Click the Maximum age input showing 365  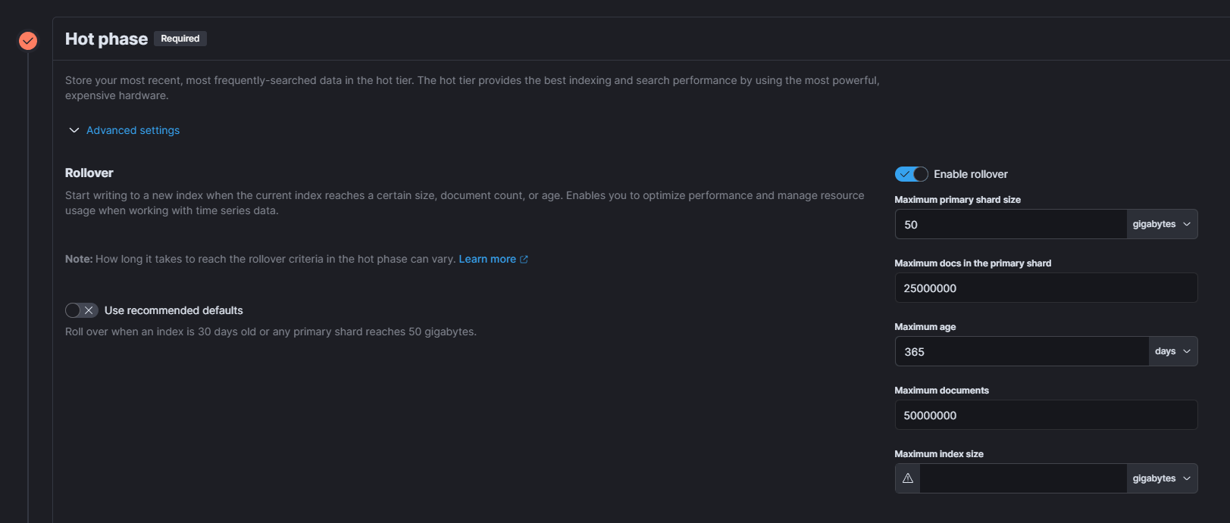(x=1022, y=351)
